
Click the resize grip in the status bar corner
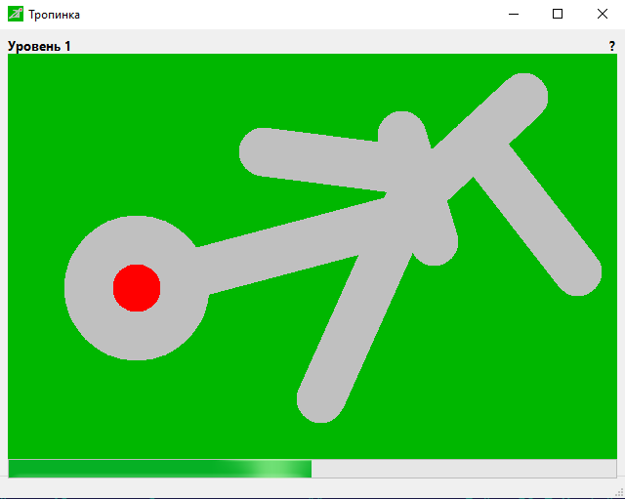click(x=618, y=492)
